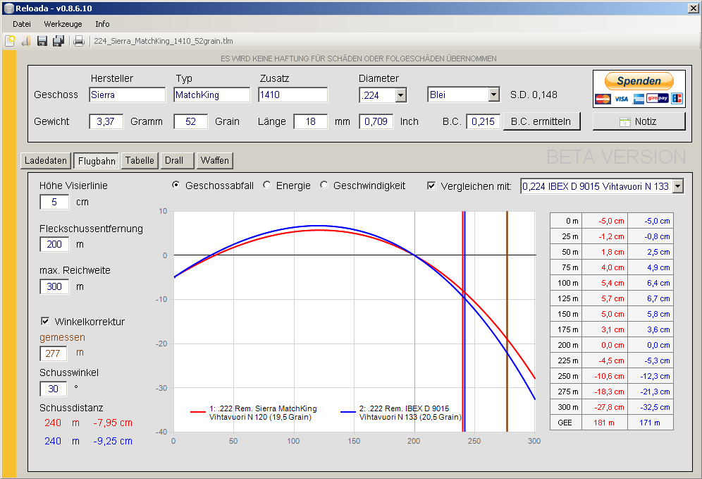
Task: Click the file name 224_Sierra_MatchKing_1410_52grain.tlm
Action: point(164,41)
